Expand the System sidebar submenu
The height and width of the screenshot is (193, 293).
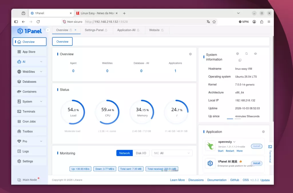[x=41, y=101]
